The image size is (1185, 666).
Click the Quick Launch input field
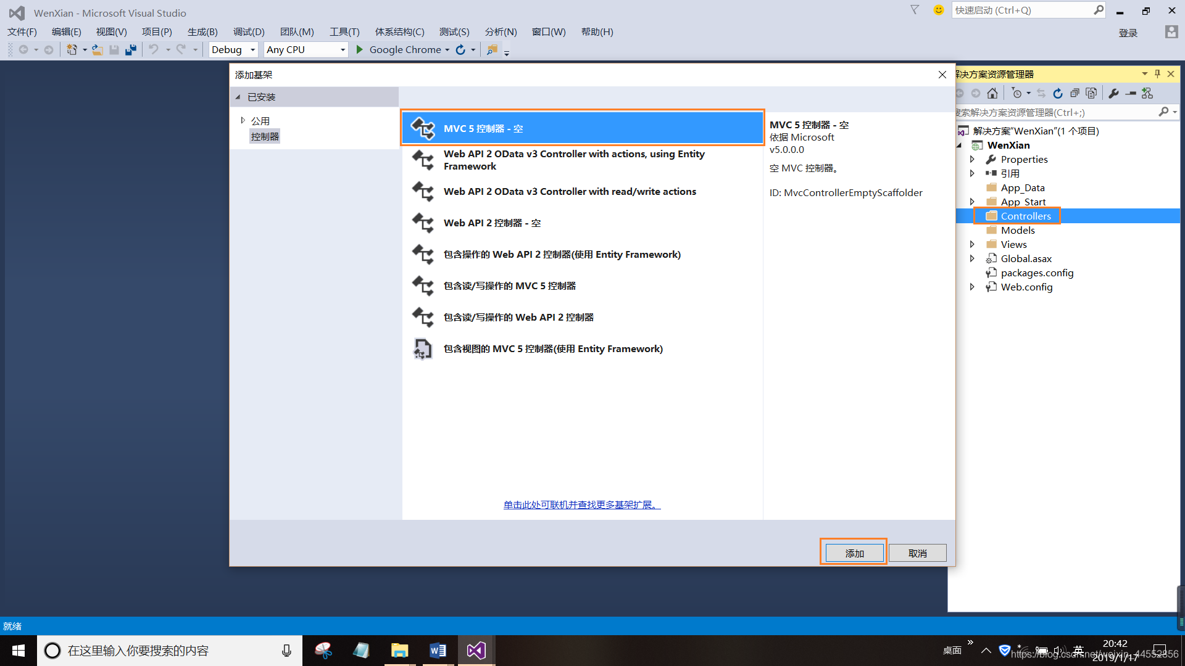1022,10
